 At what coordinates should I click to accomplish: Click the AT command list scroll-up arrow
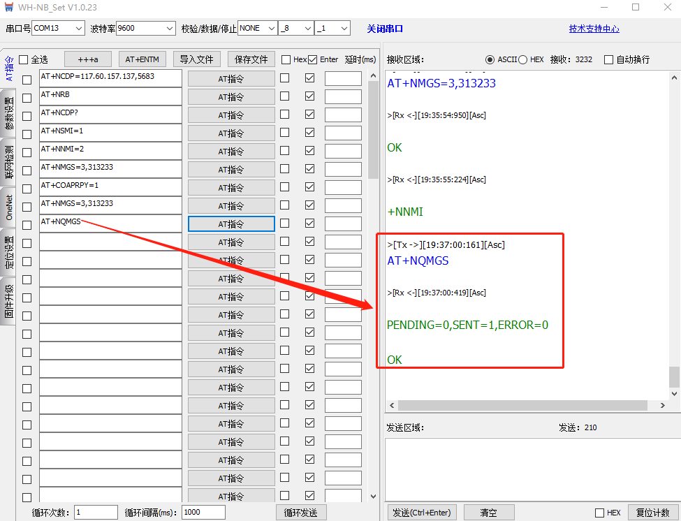373,75
